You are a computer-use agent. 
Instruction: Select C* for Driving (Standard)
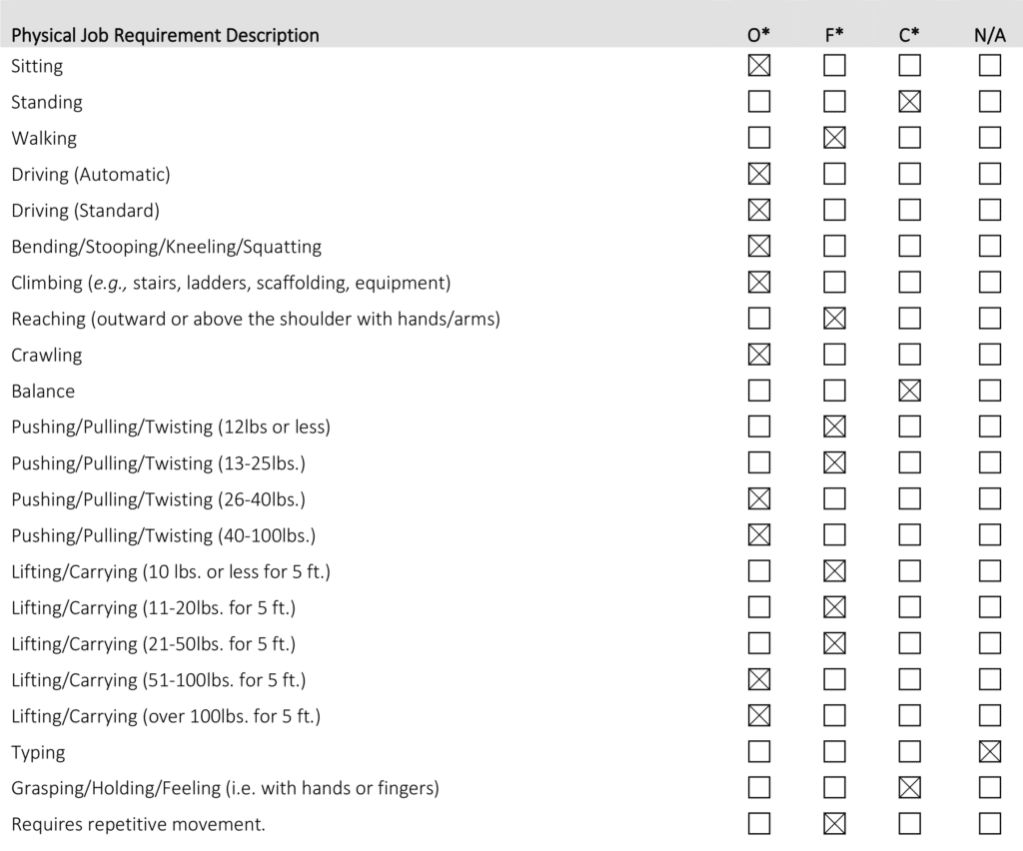909,210
